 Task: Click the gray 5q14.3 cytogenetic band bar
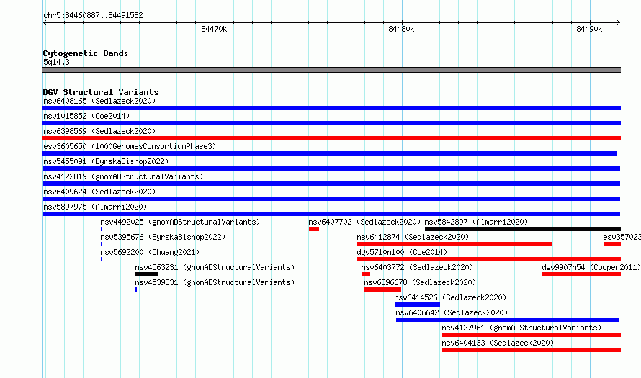pos(331,70)
